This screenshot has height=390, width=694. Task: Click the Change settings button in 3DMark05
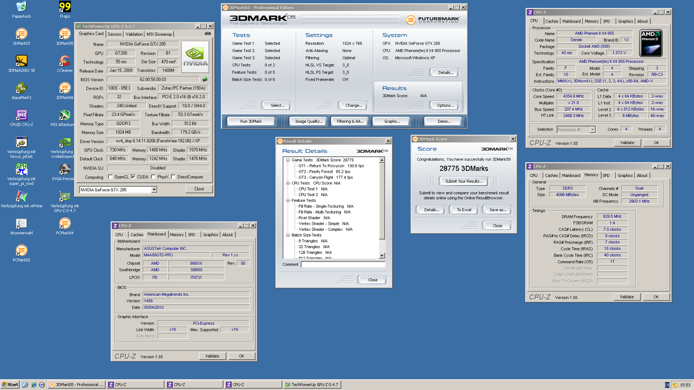pos(354,105)
